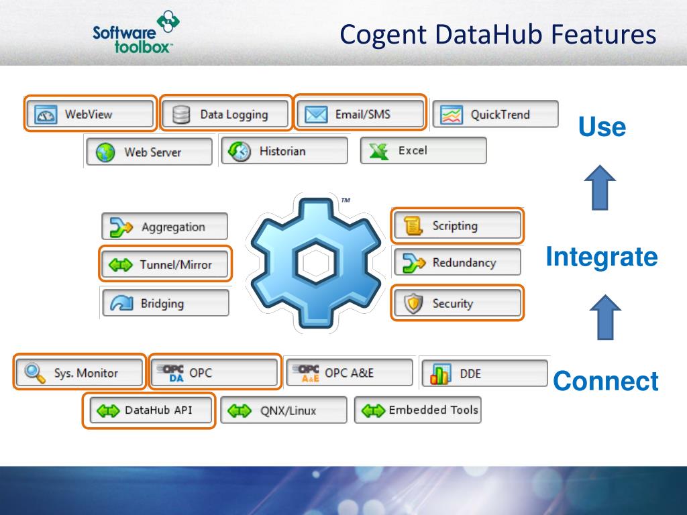Click the Excel green X icon

tap(378, 151)
